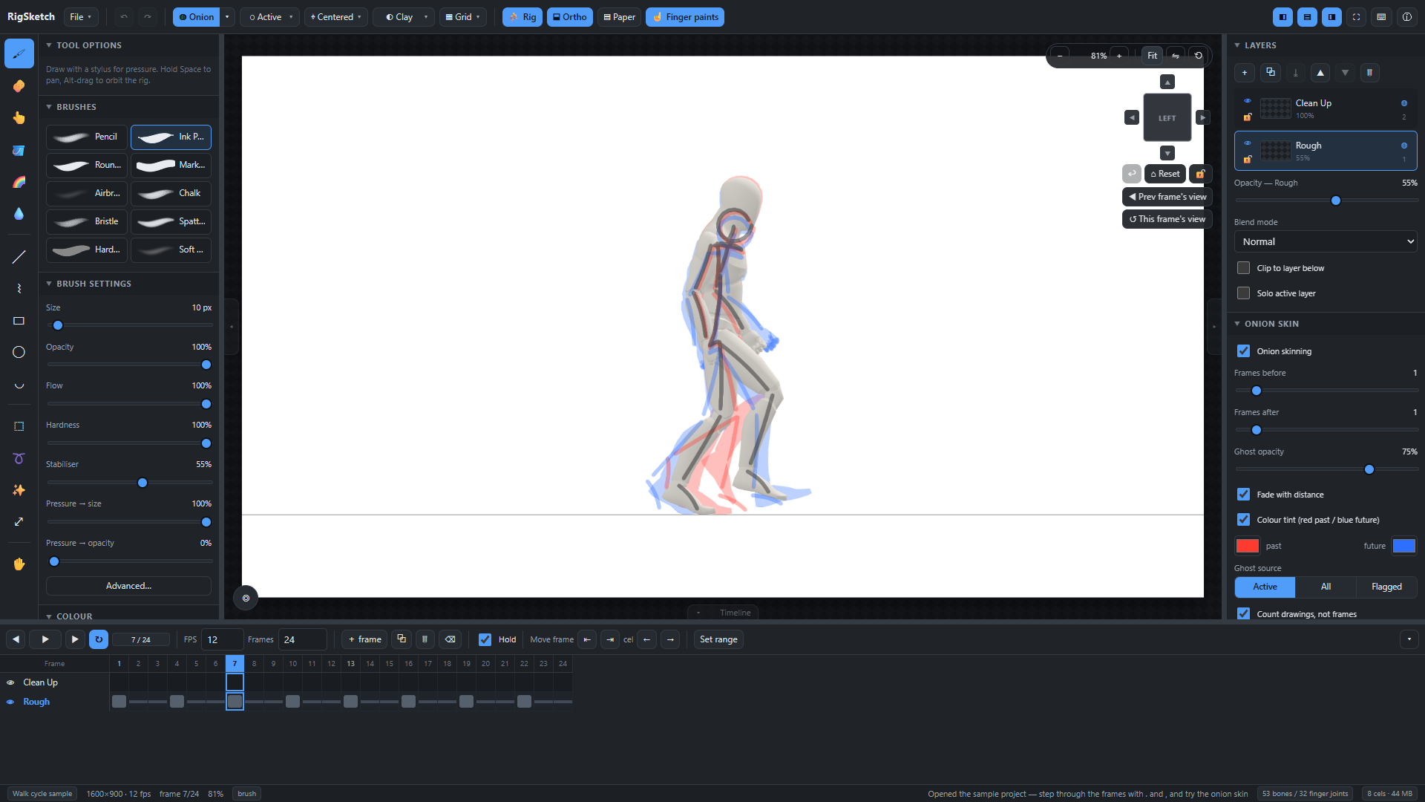Click the + frame button
Viewport: 1425px width, 802px height.
tap(364, 639)
